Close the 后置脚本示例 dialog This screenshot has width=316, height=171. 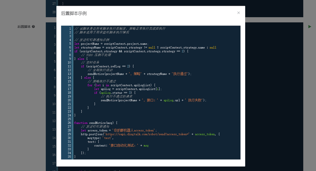click(238, 13)
